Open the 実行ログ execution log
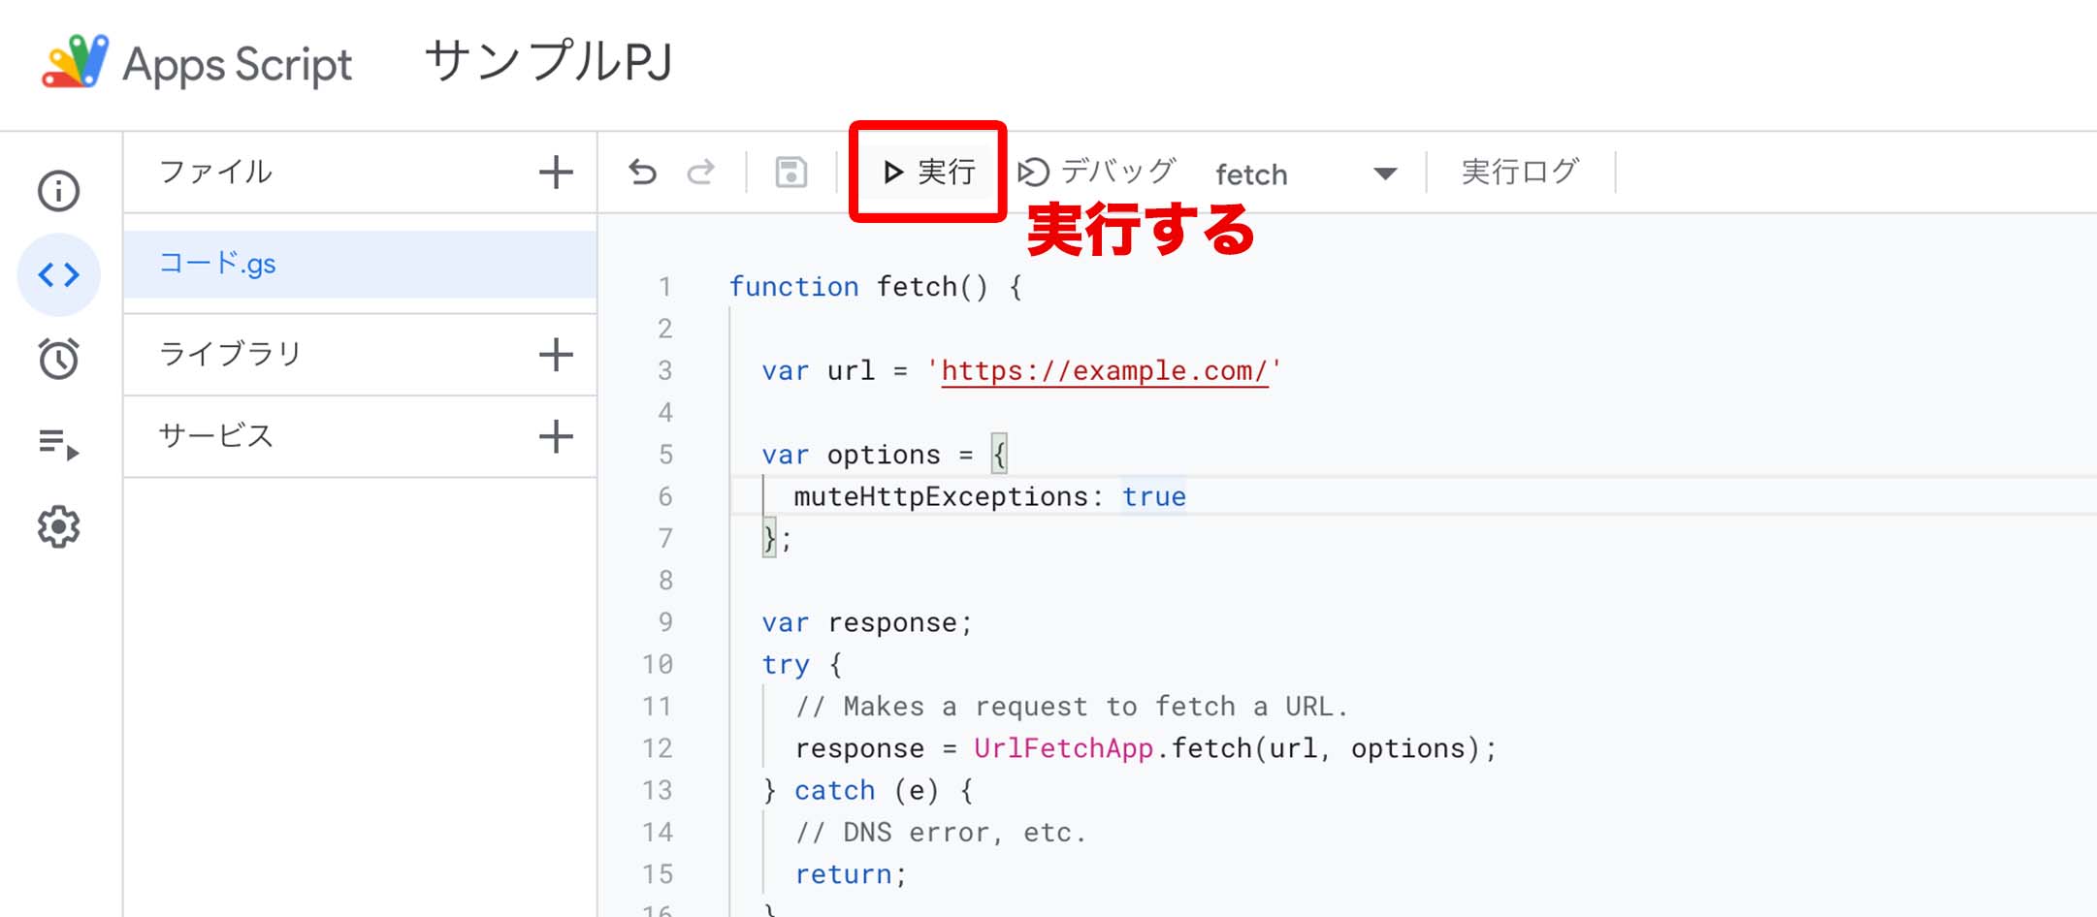The height and width of the screenshot is (917, 2097). pyautogui.click(x=1521, y=172)
